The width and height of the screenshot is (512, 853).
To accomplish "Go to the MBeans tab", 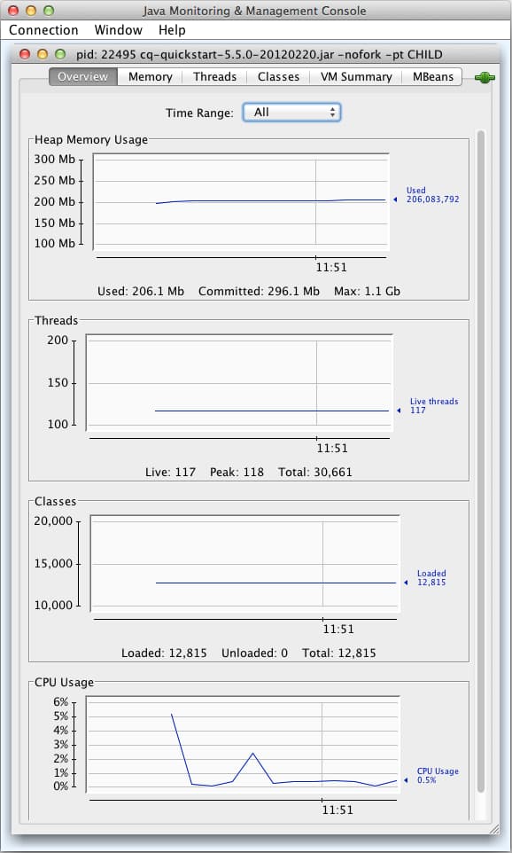I will (432, 77).
